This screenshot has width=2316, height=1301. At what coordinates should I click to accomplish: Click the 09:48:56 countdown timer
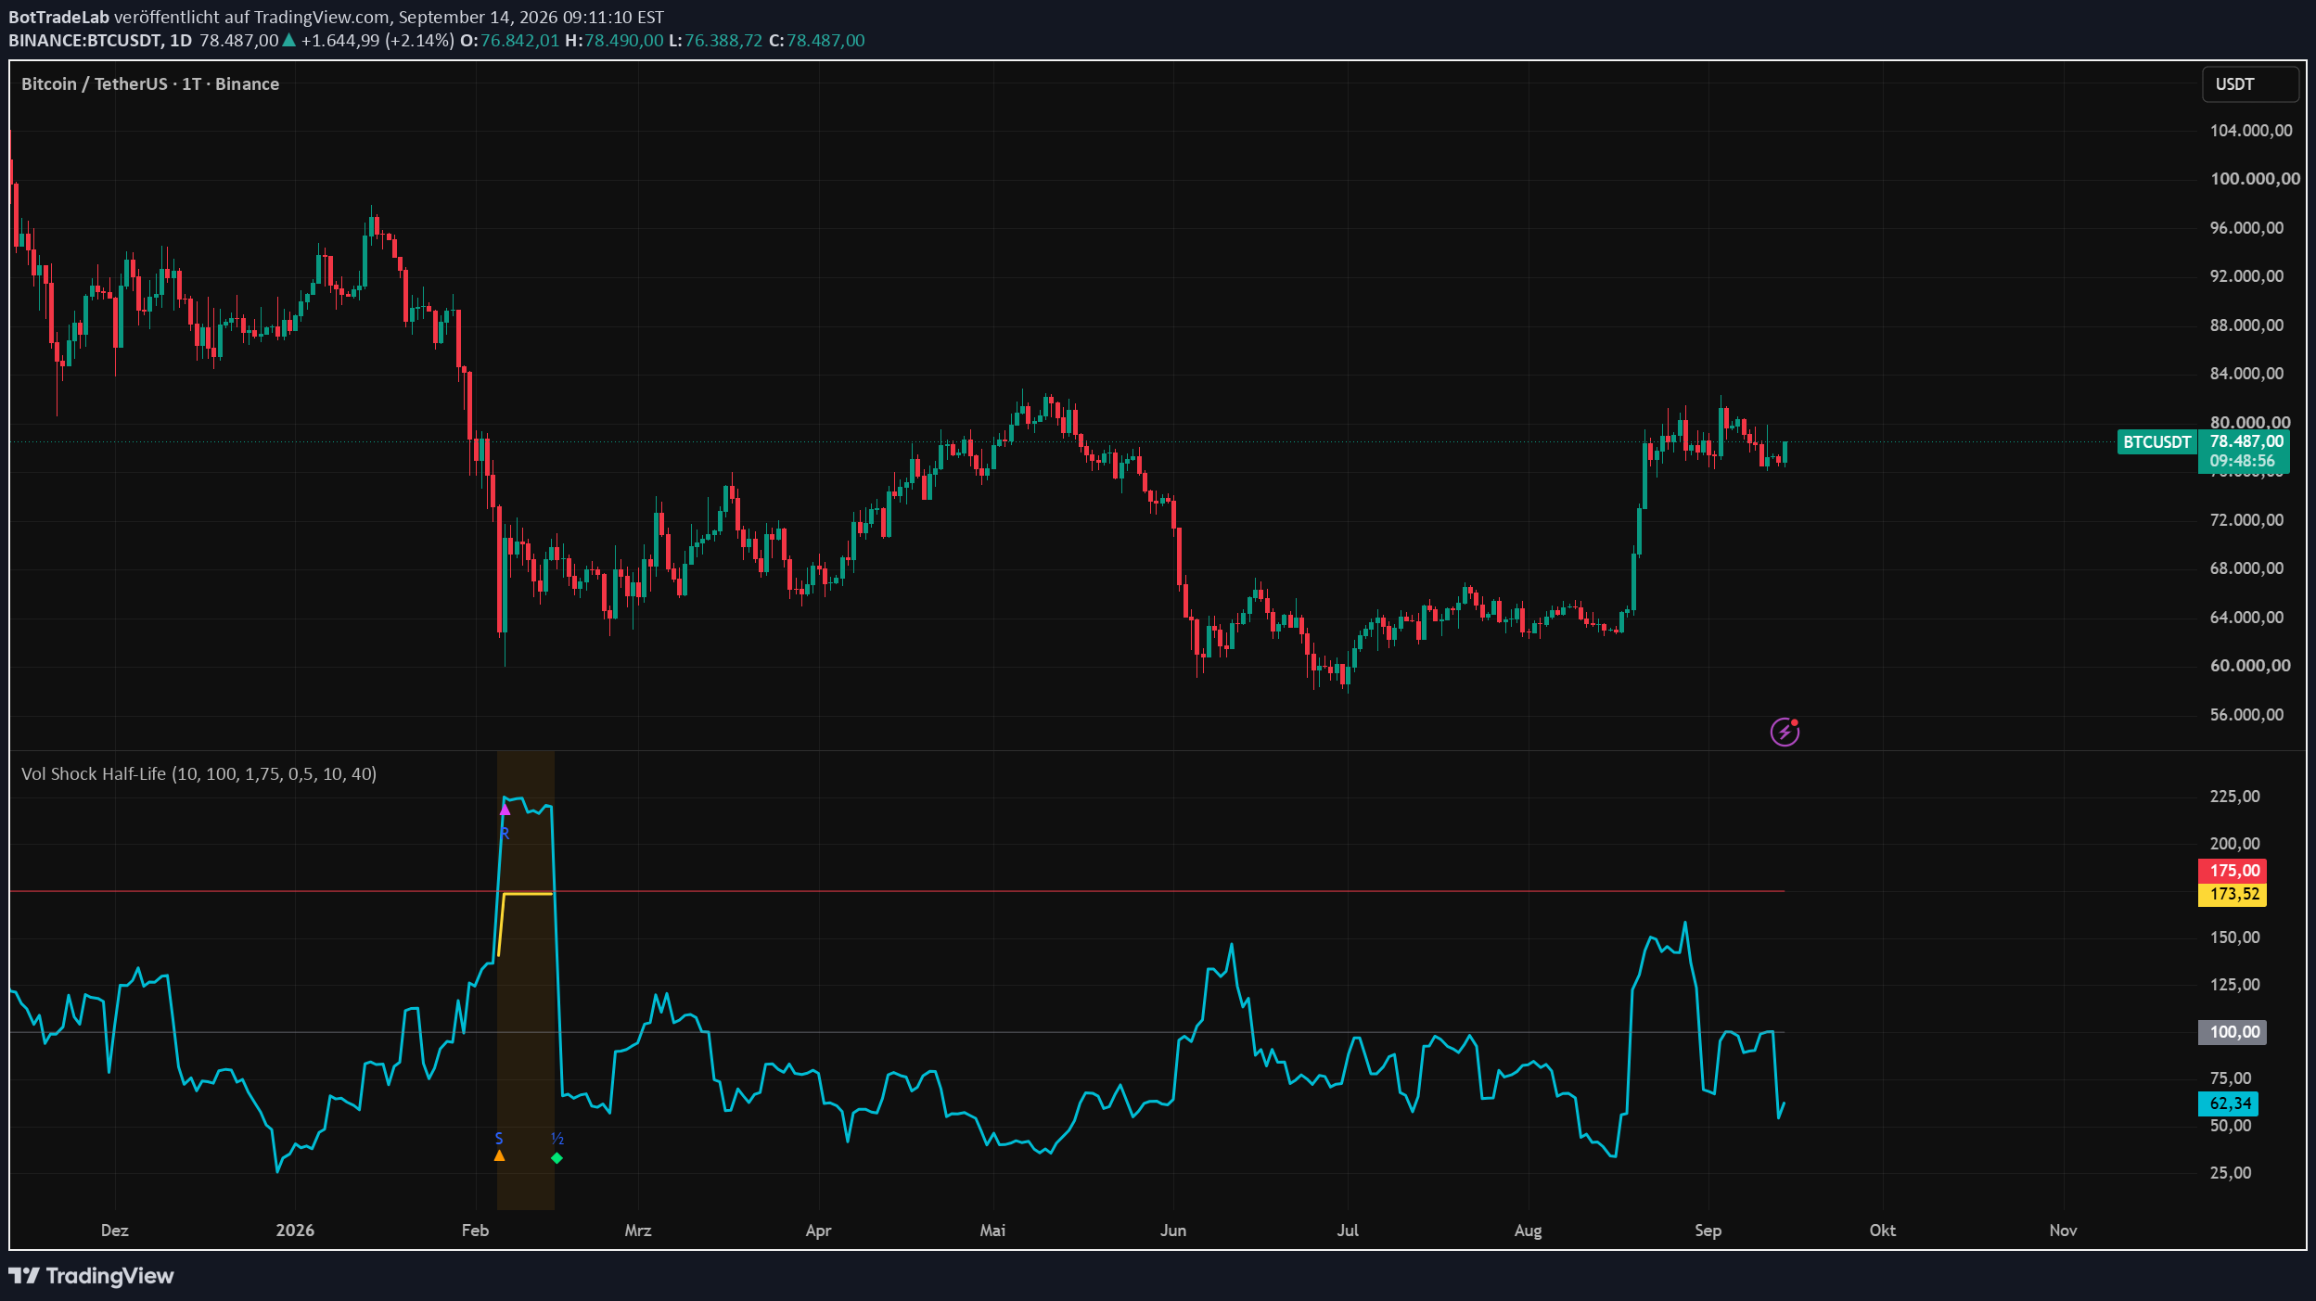tap(2242, 461)
